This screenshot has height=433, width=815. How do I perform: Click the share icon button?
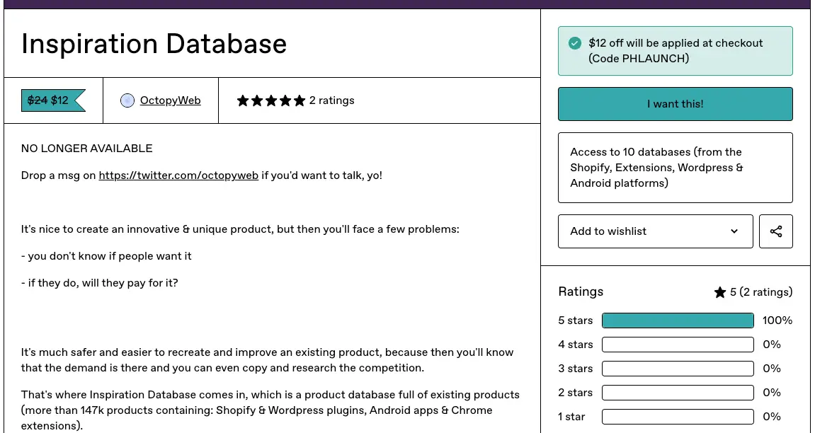coord(775,231)
